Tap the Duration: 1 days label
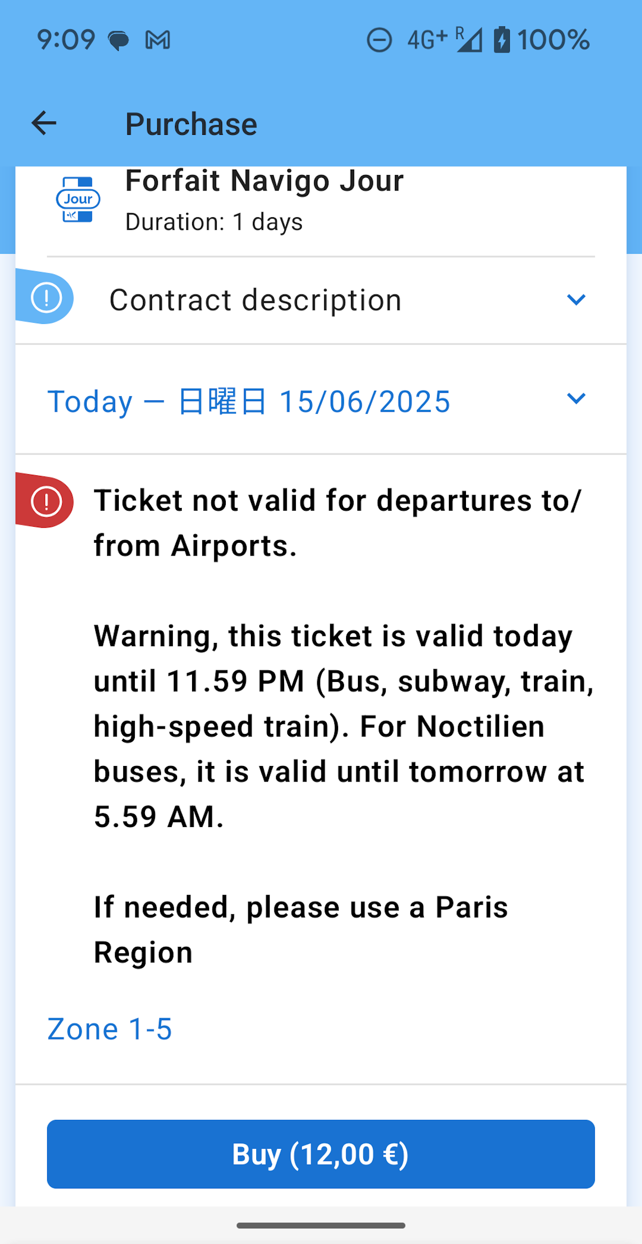 point(214,222)
